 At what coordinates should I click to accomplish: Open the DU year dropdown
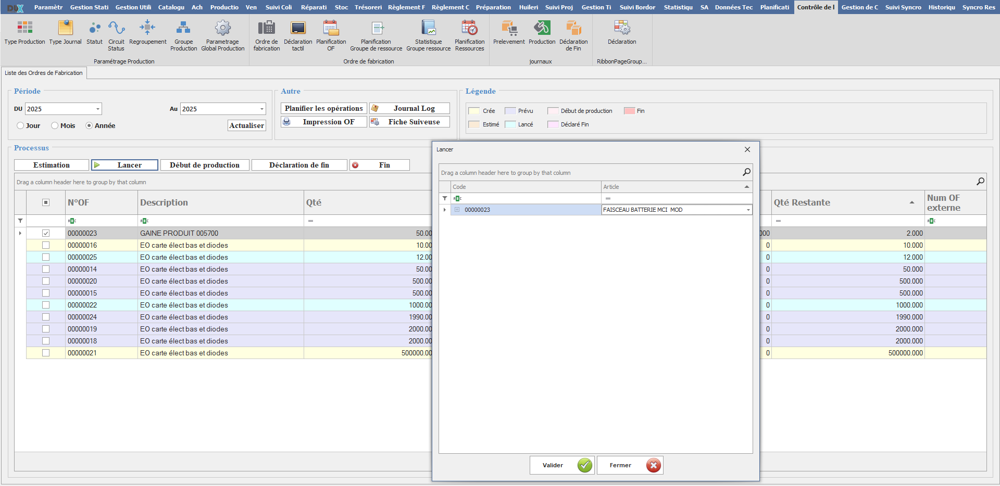(97, 109)
